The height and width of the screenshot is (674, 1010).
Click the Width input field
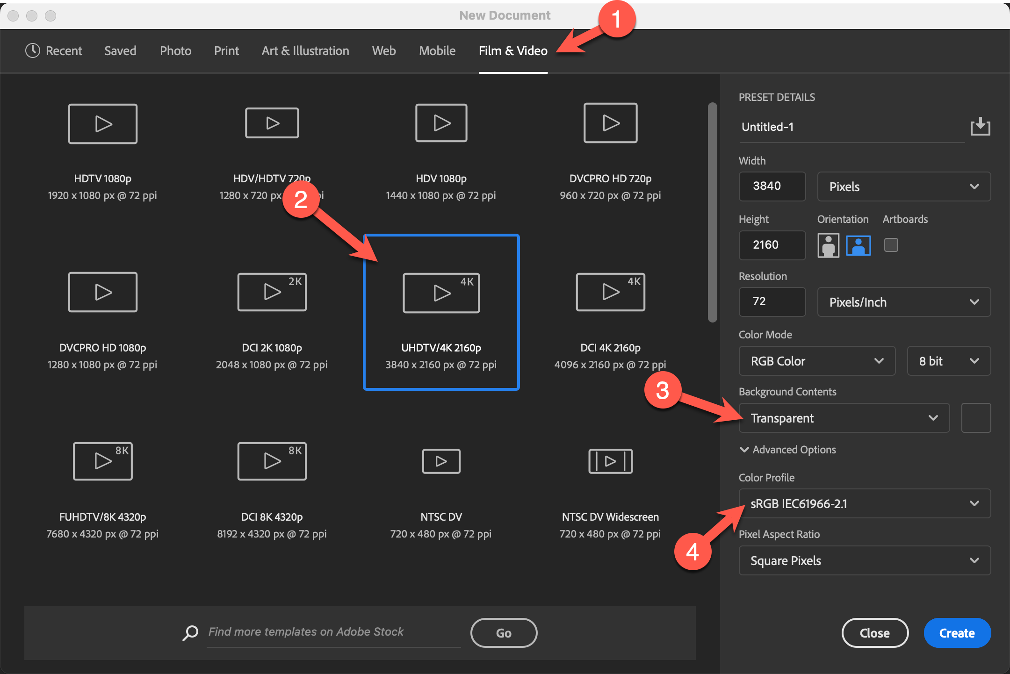pos(772,186)
